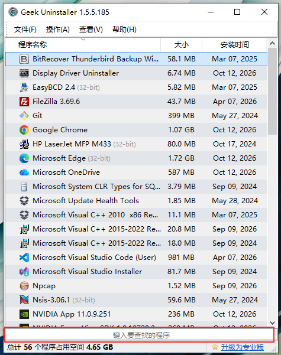Close the Geek Uninstaller window

[264, 12]
